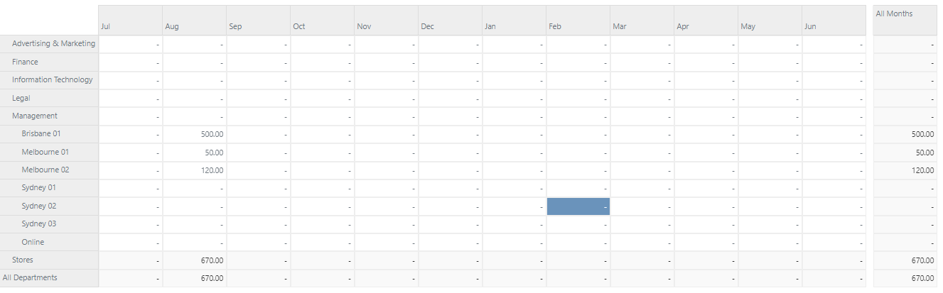Click the Aug column header
The image size is (943, 293).
click(194, 21)
